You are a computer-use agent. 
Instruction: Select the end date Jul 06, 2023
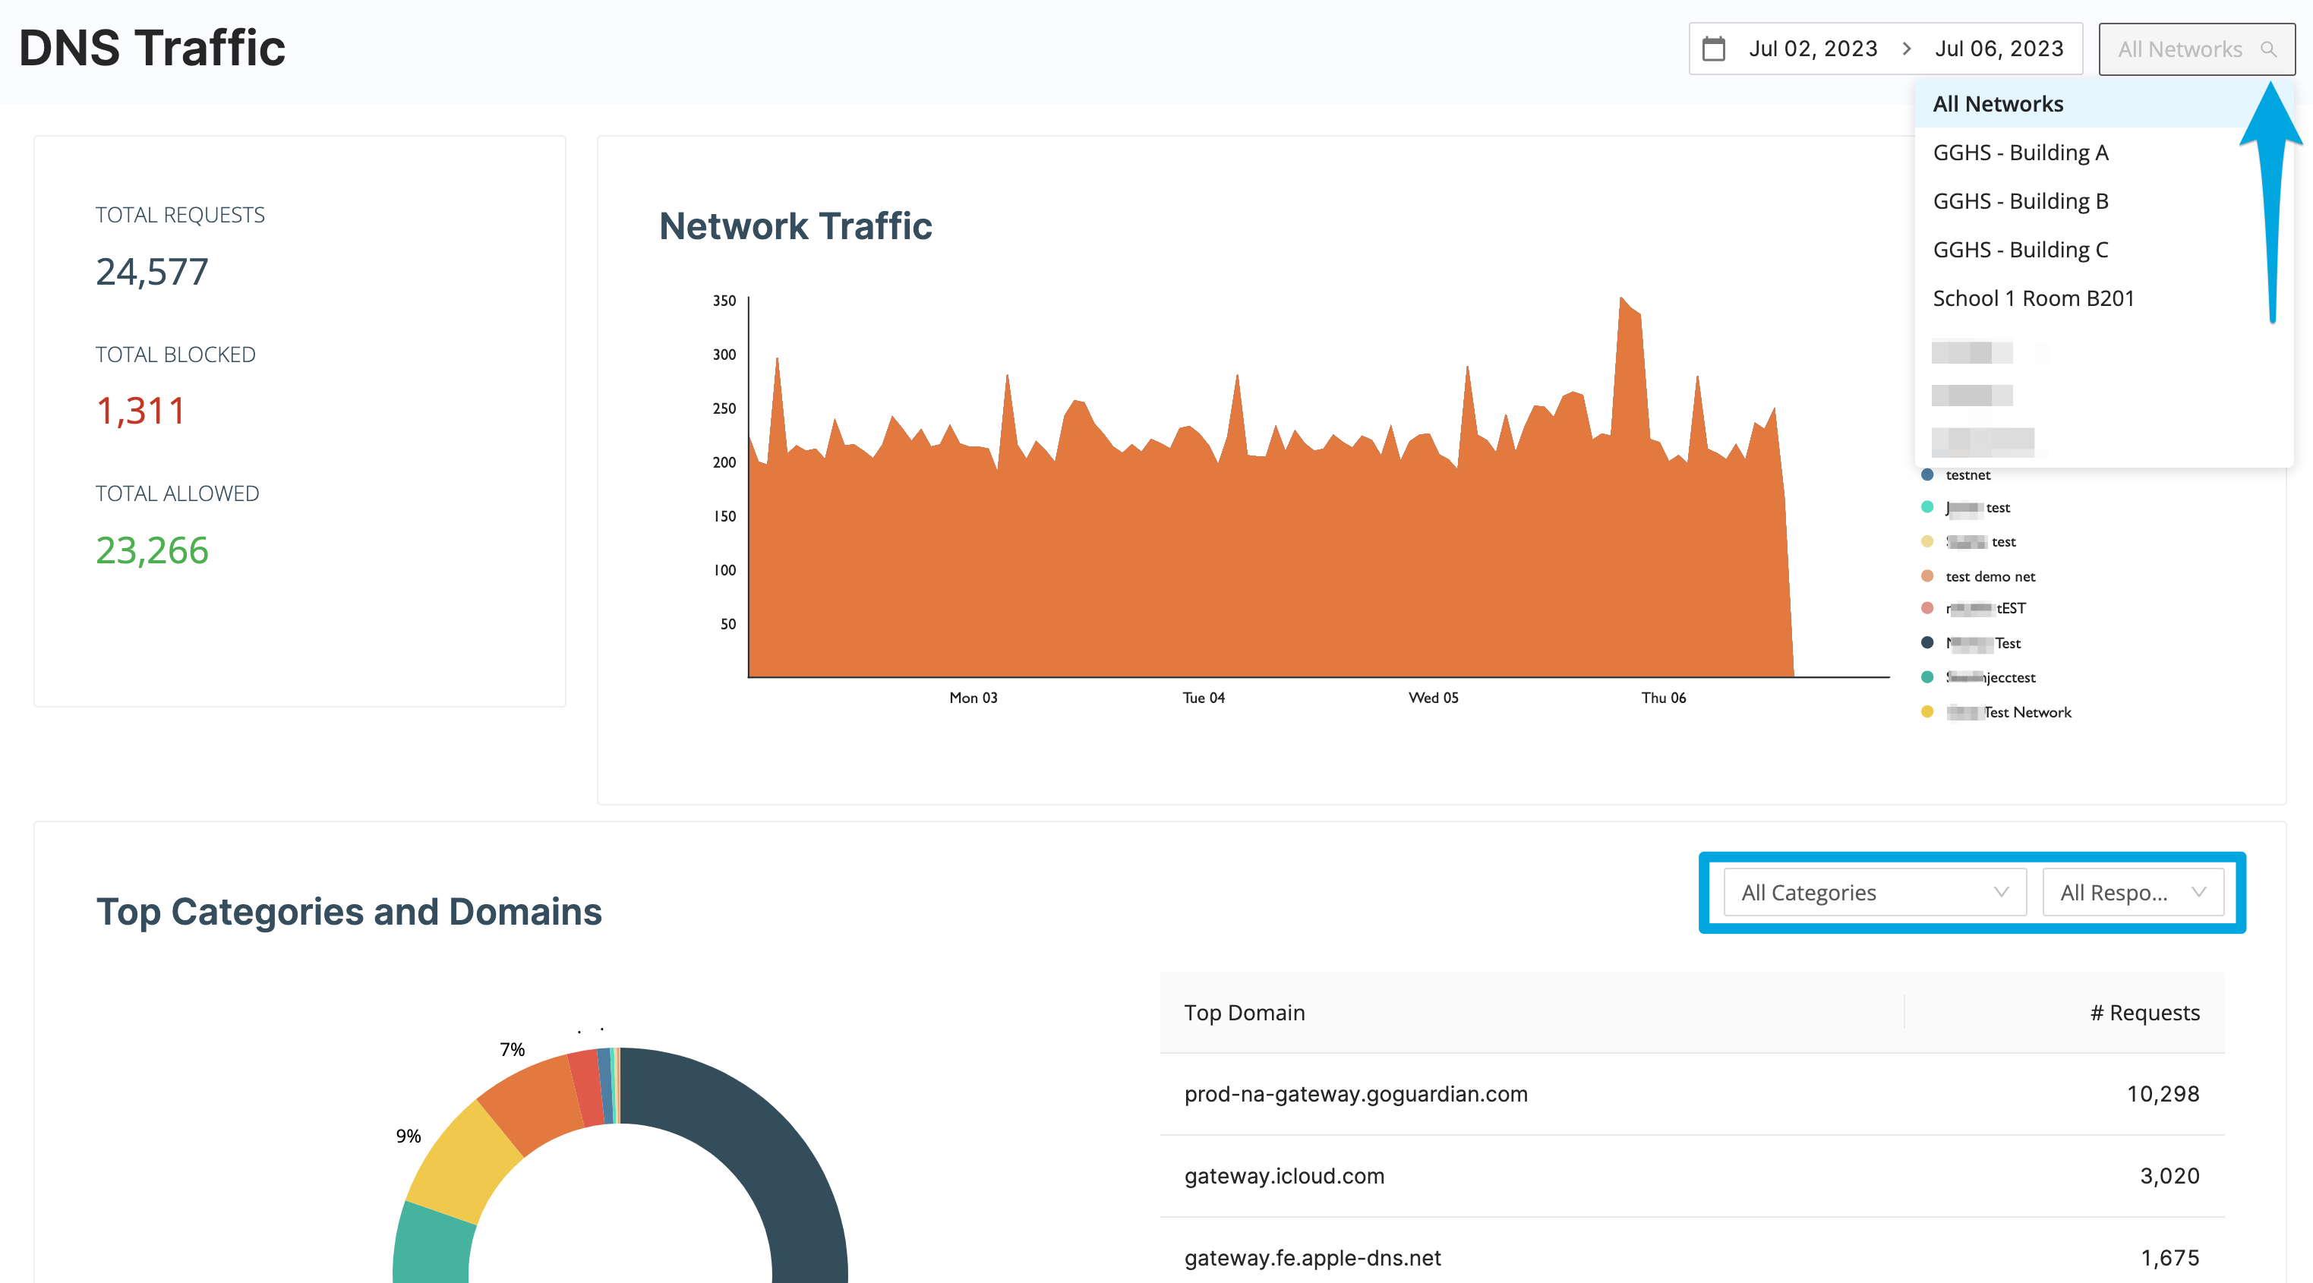[1999, 49]
